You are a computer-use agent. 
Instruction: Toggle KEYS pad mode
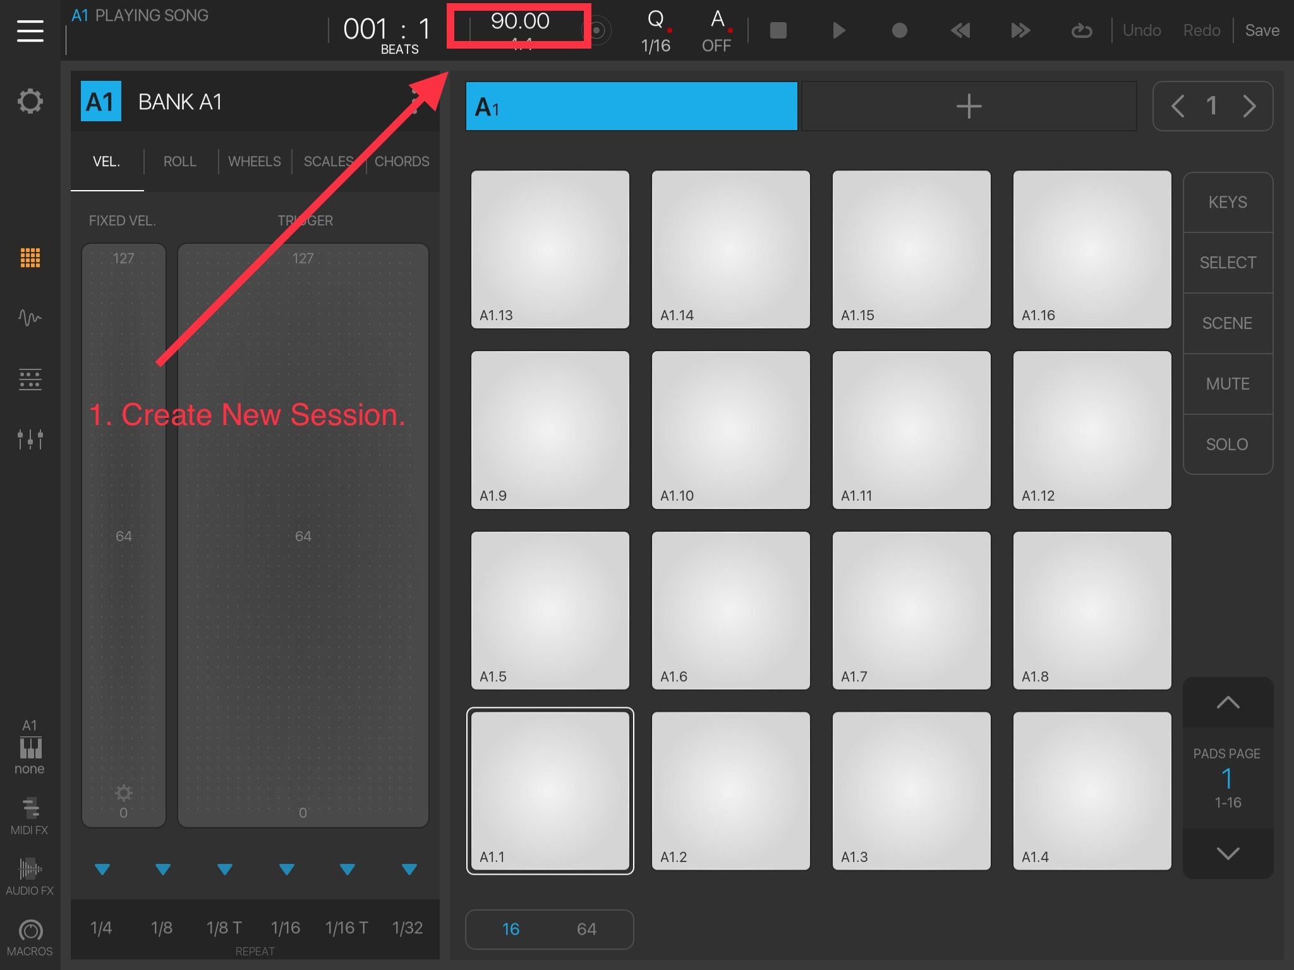click(1228, 202)
